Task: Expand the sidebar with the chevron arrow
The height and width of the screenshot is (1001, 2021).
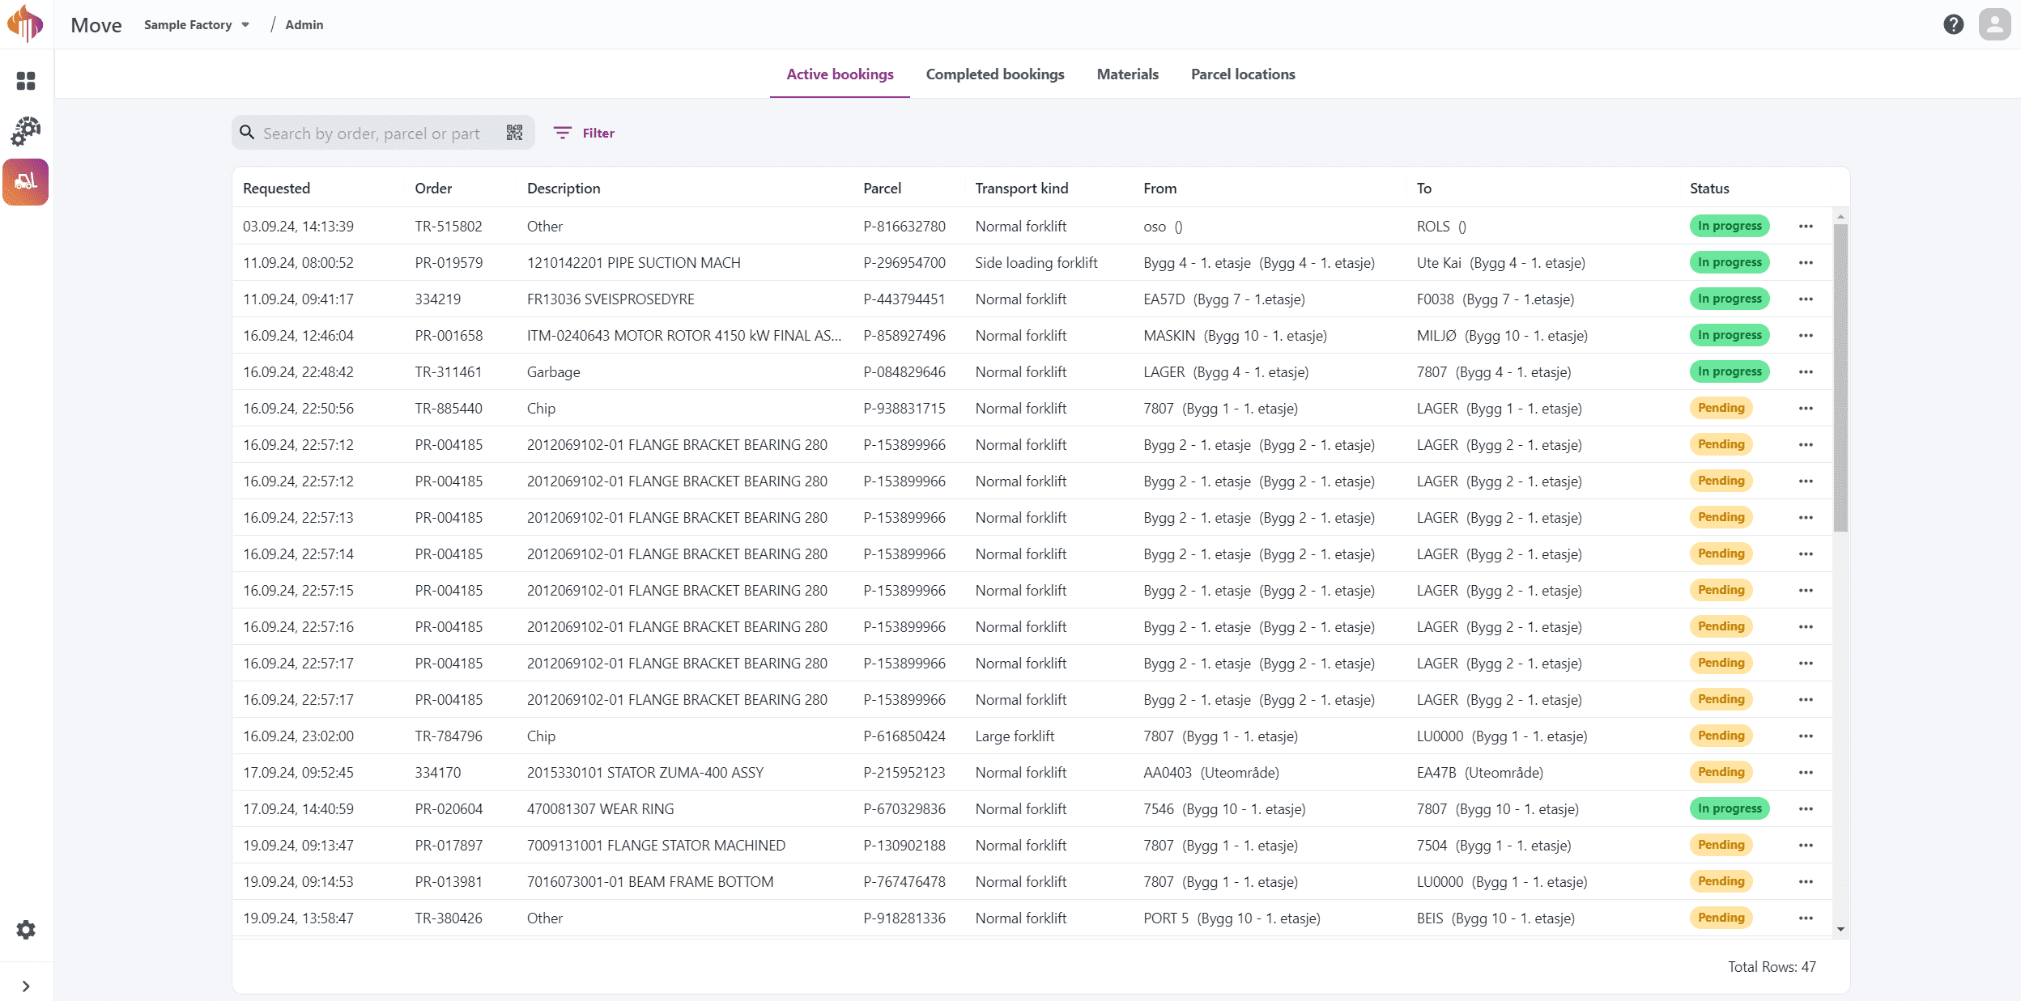Action: [26, 986]
